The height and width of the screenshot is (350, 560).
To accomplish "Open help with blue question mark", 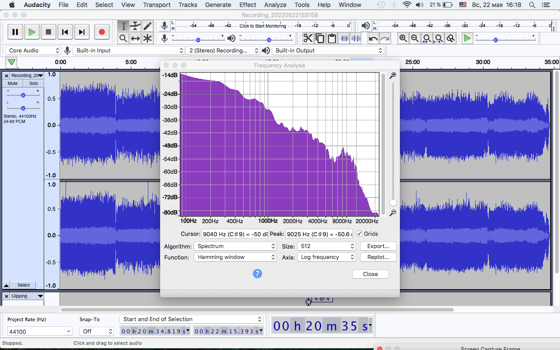I will click(x=257, y=274).
